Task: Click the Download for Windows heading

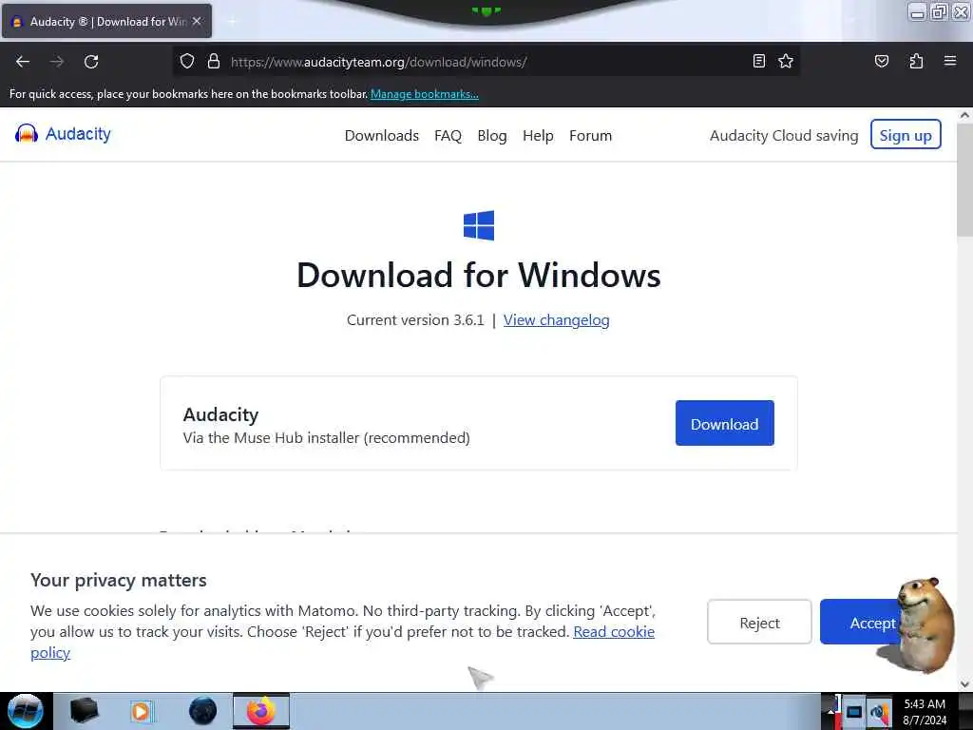Action: [479, 275]
